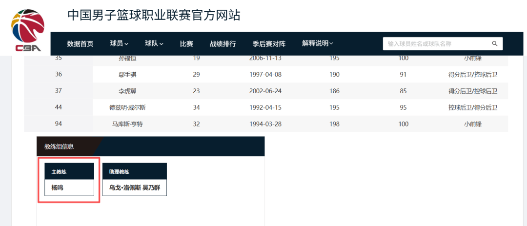Click the magnifier search icon
Image resolution: width=527 pixels, height=226 pixels.
click(x=494, y=43)
